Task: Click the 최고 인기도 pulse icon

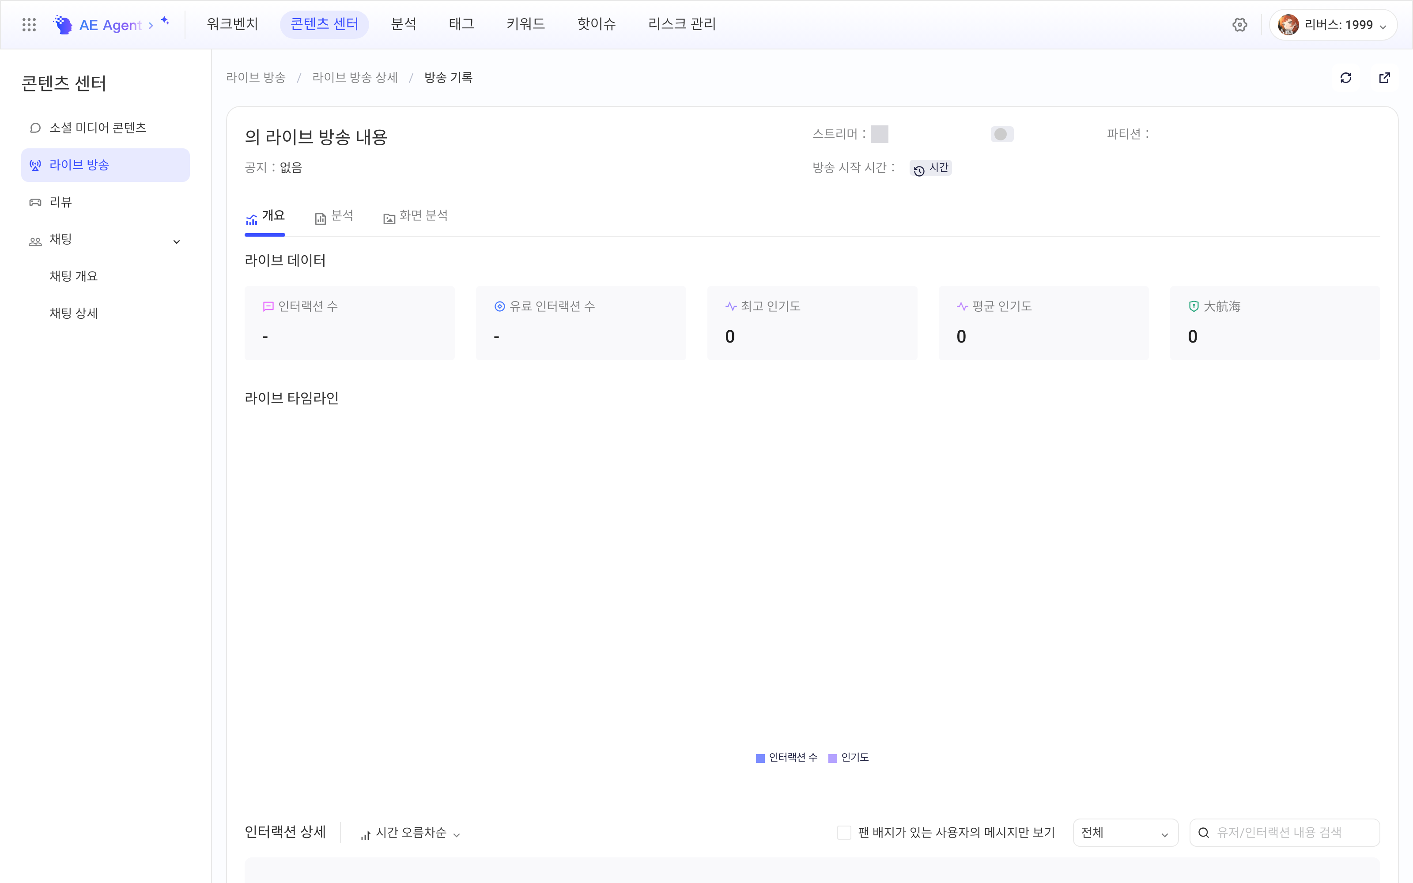Action: (x=730, y=306)
